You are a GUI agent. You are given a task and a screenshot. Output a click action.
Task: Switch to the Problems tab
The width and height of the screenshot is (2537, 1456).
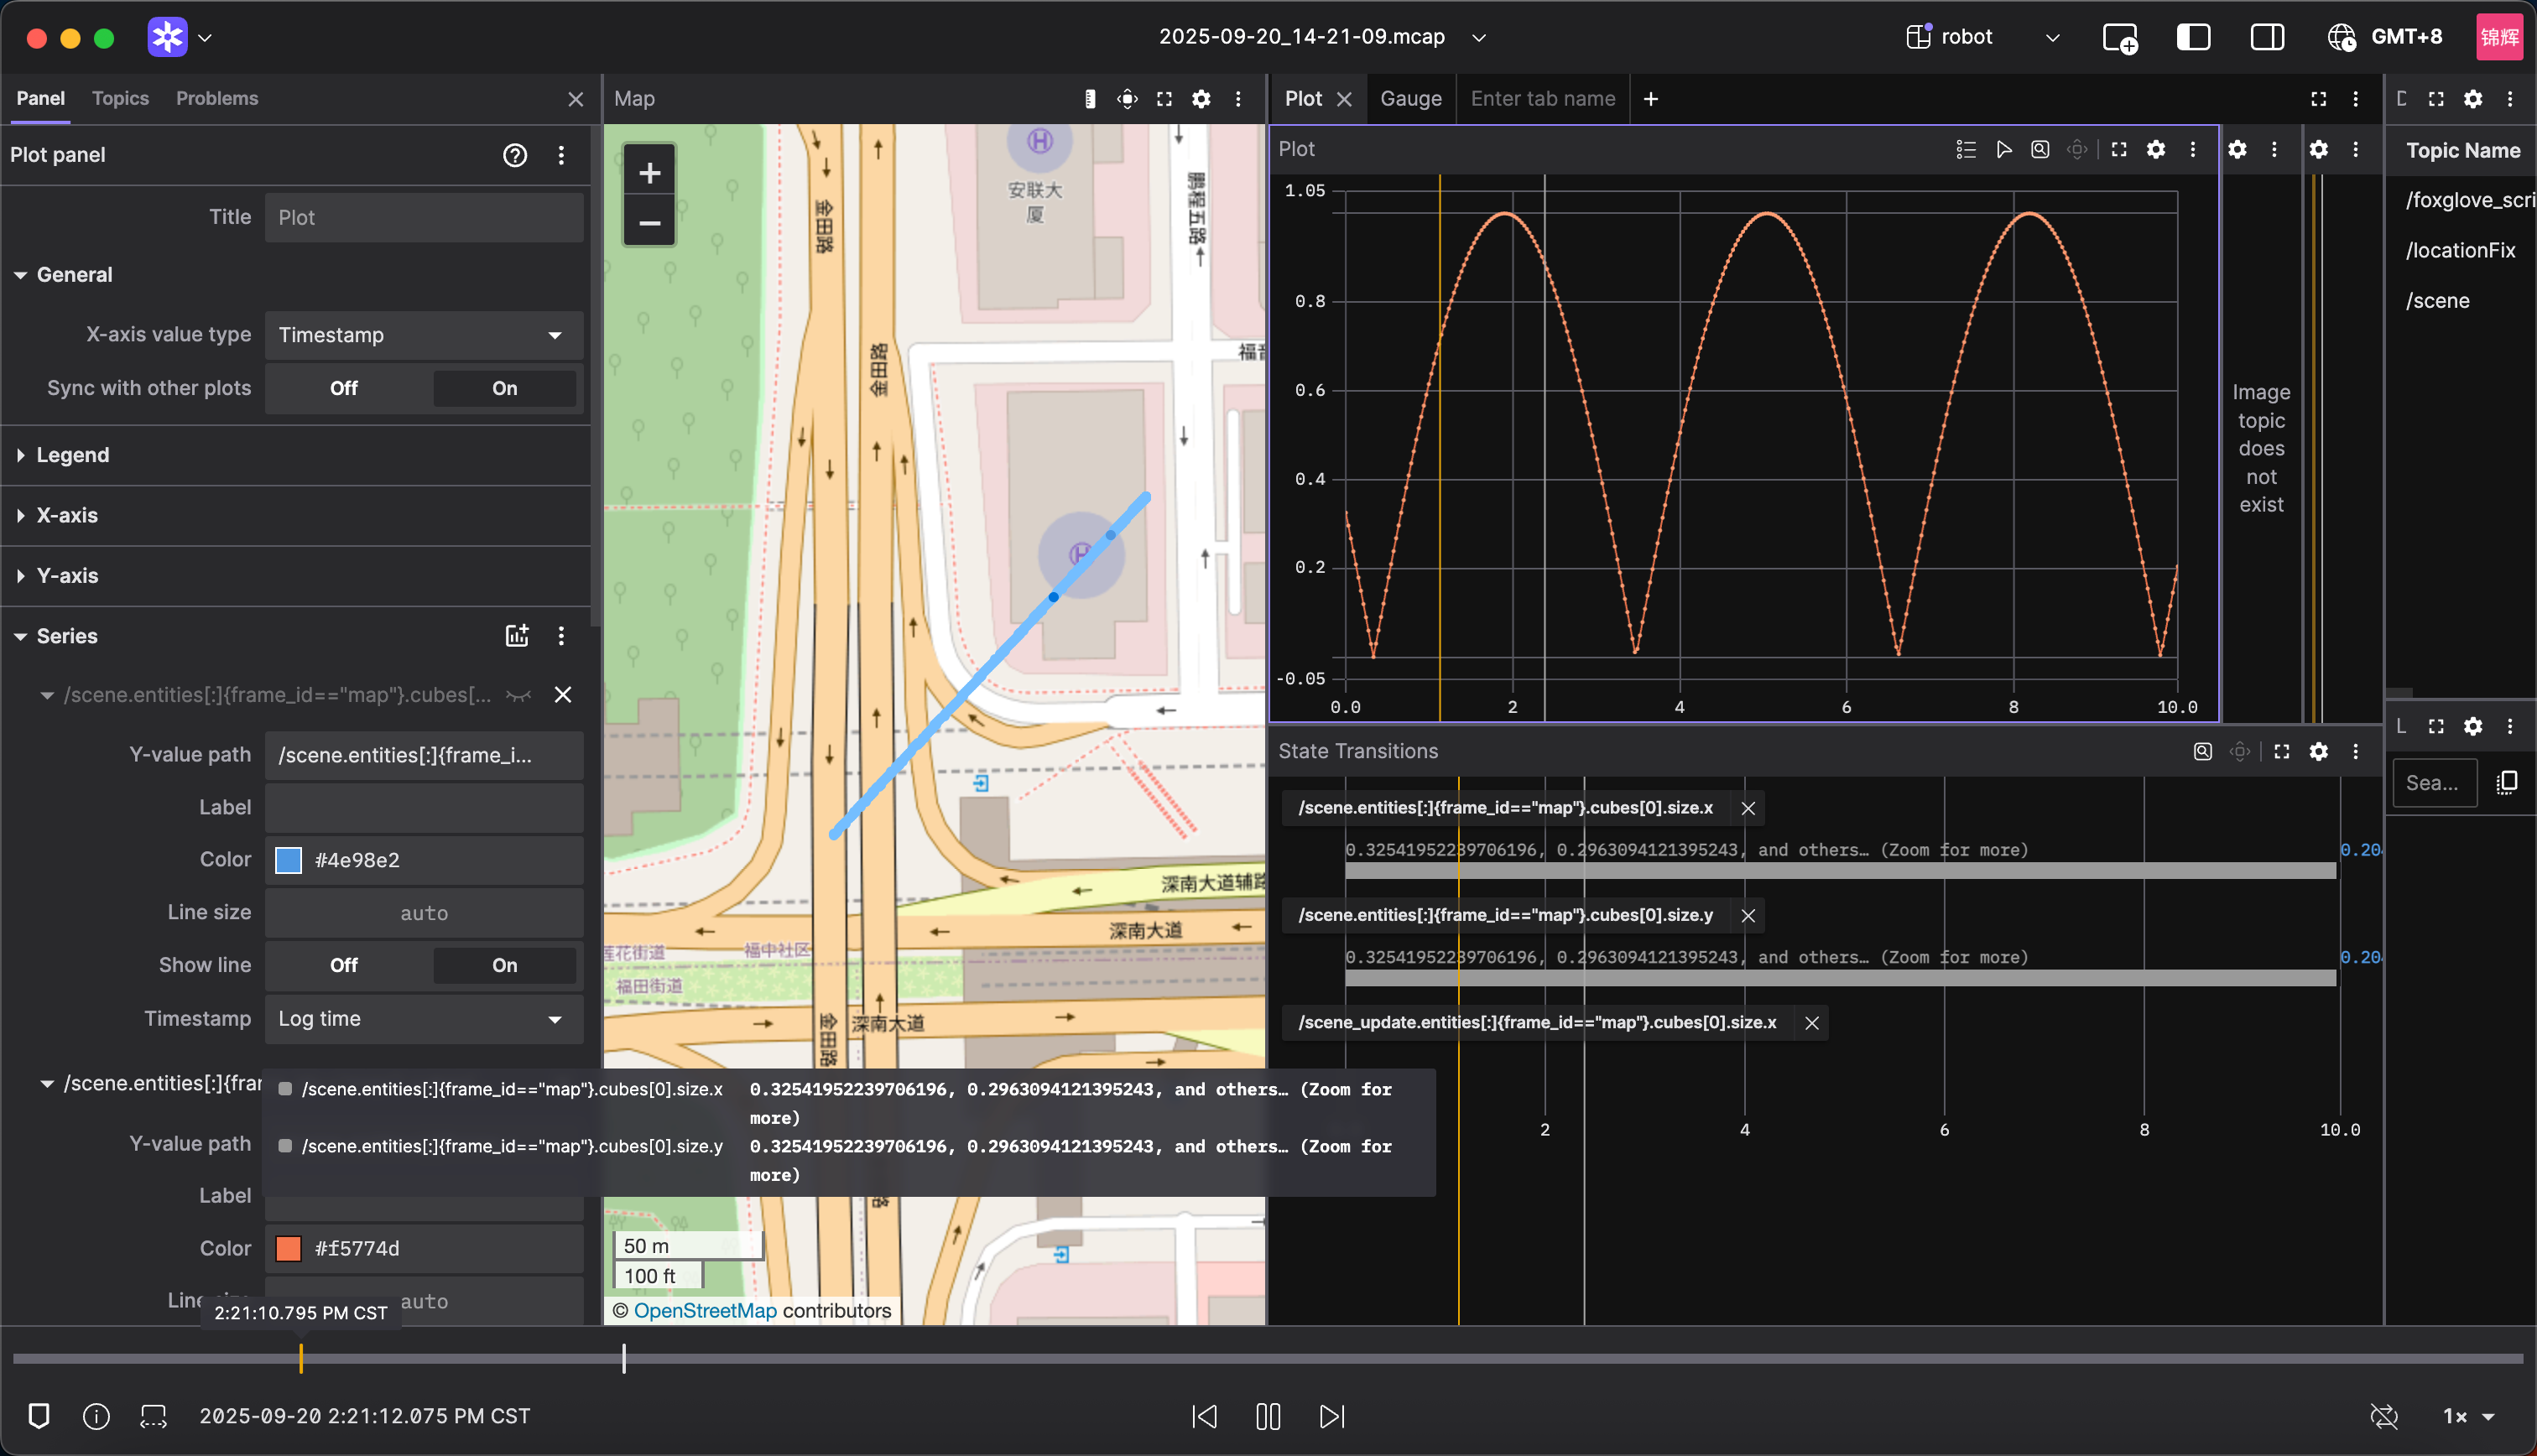(217, 99)
